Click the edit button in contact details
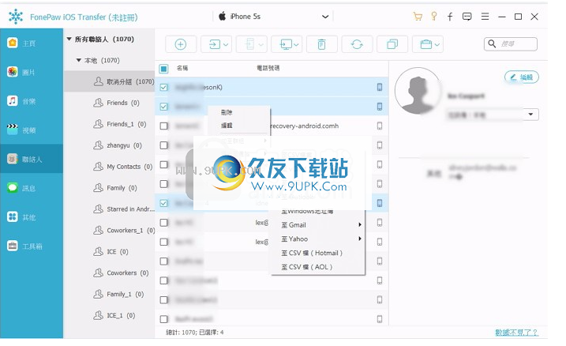566x346 pixels. tap(521, 77)
